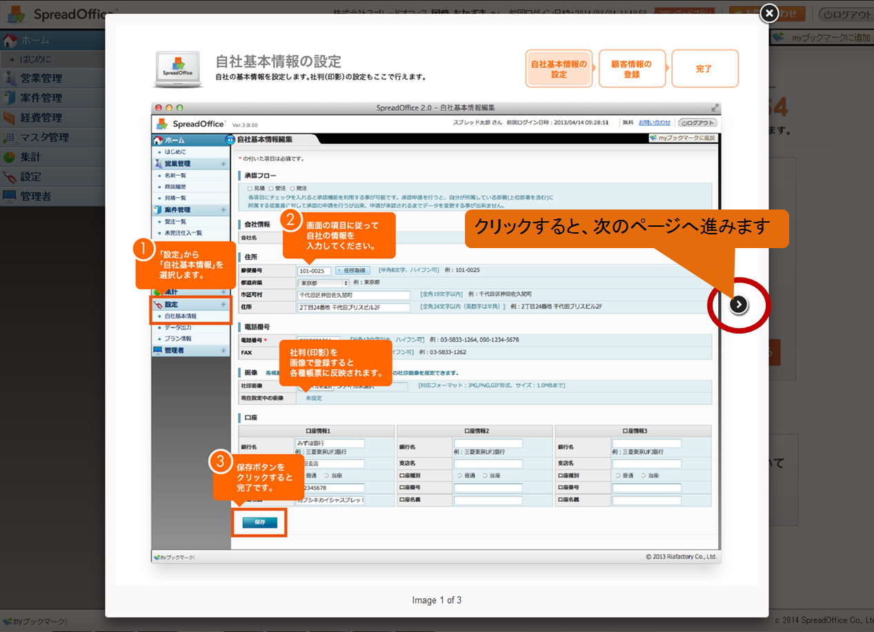Click the SpreadOffice logo inside the embedded window
Screen dimensions: 874x632
point(190,124)
